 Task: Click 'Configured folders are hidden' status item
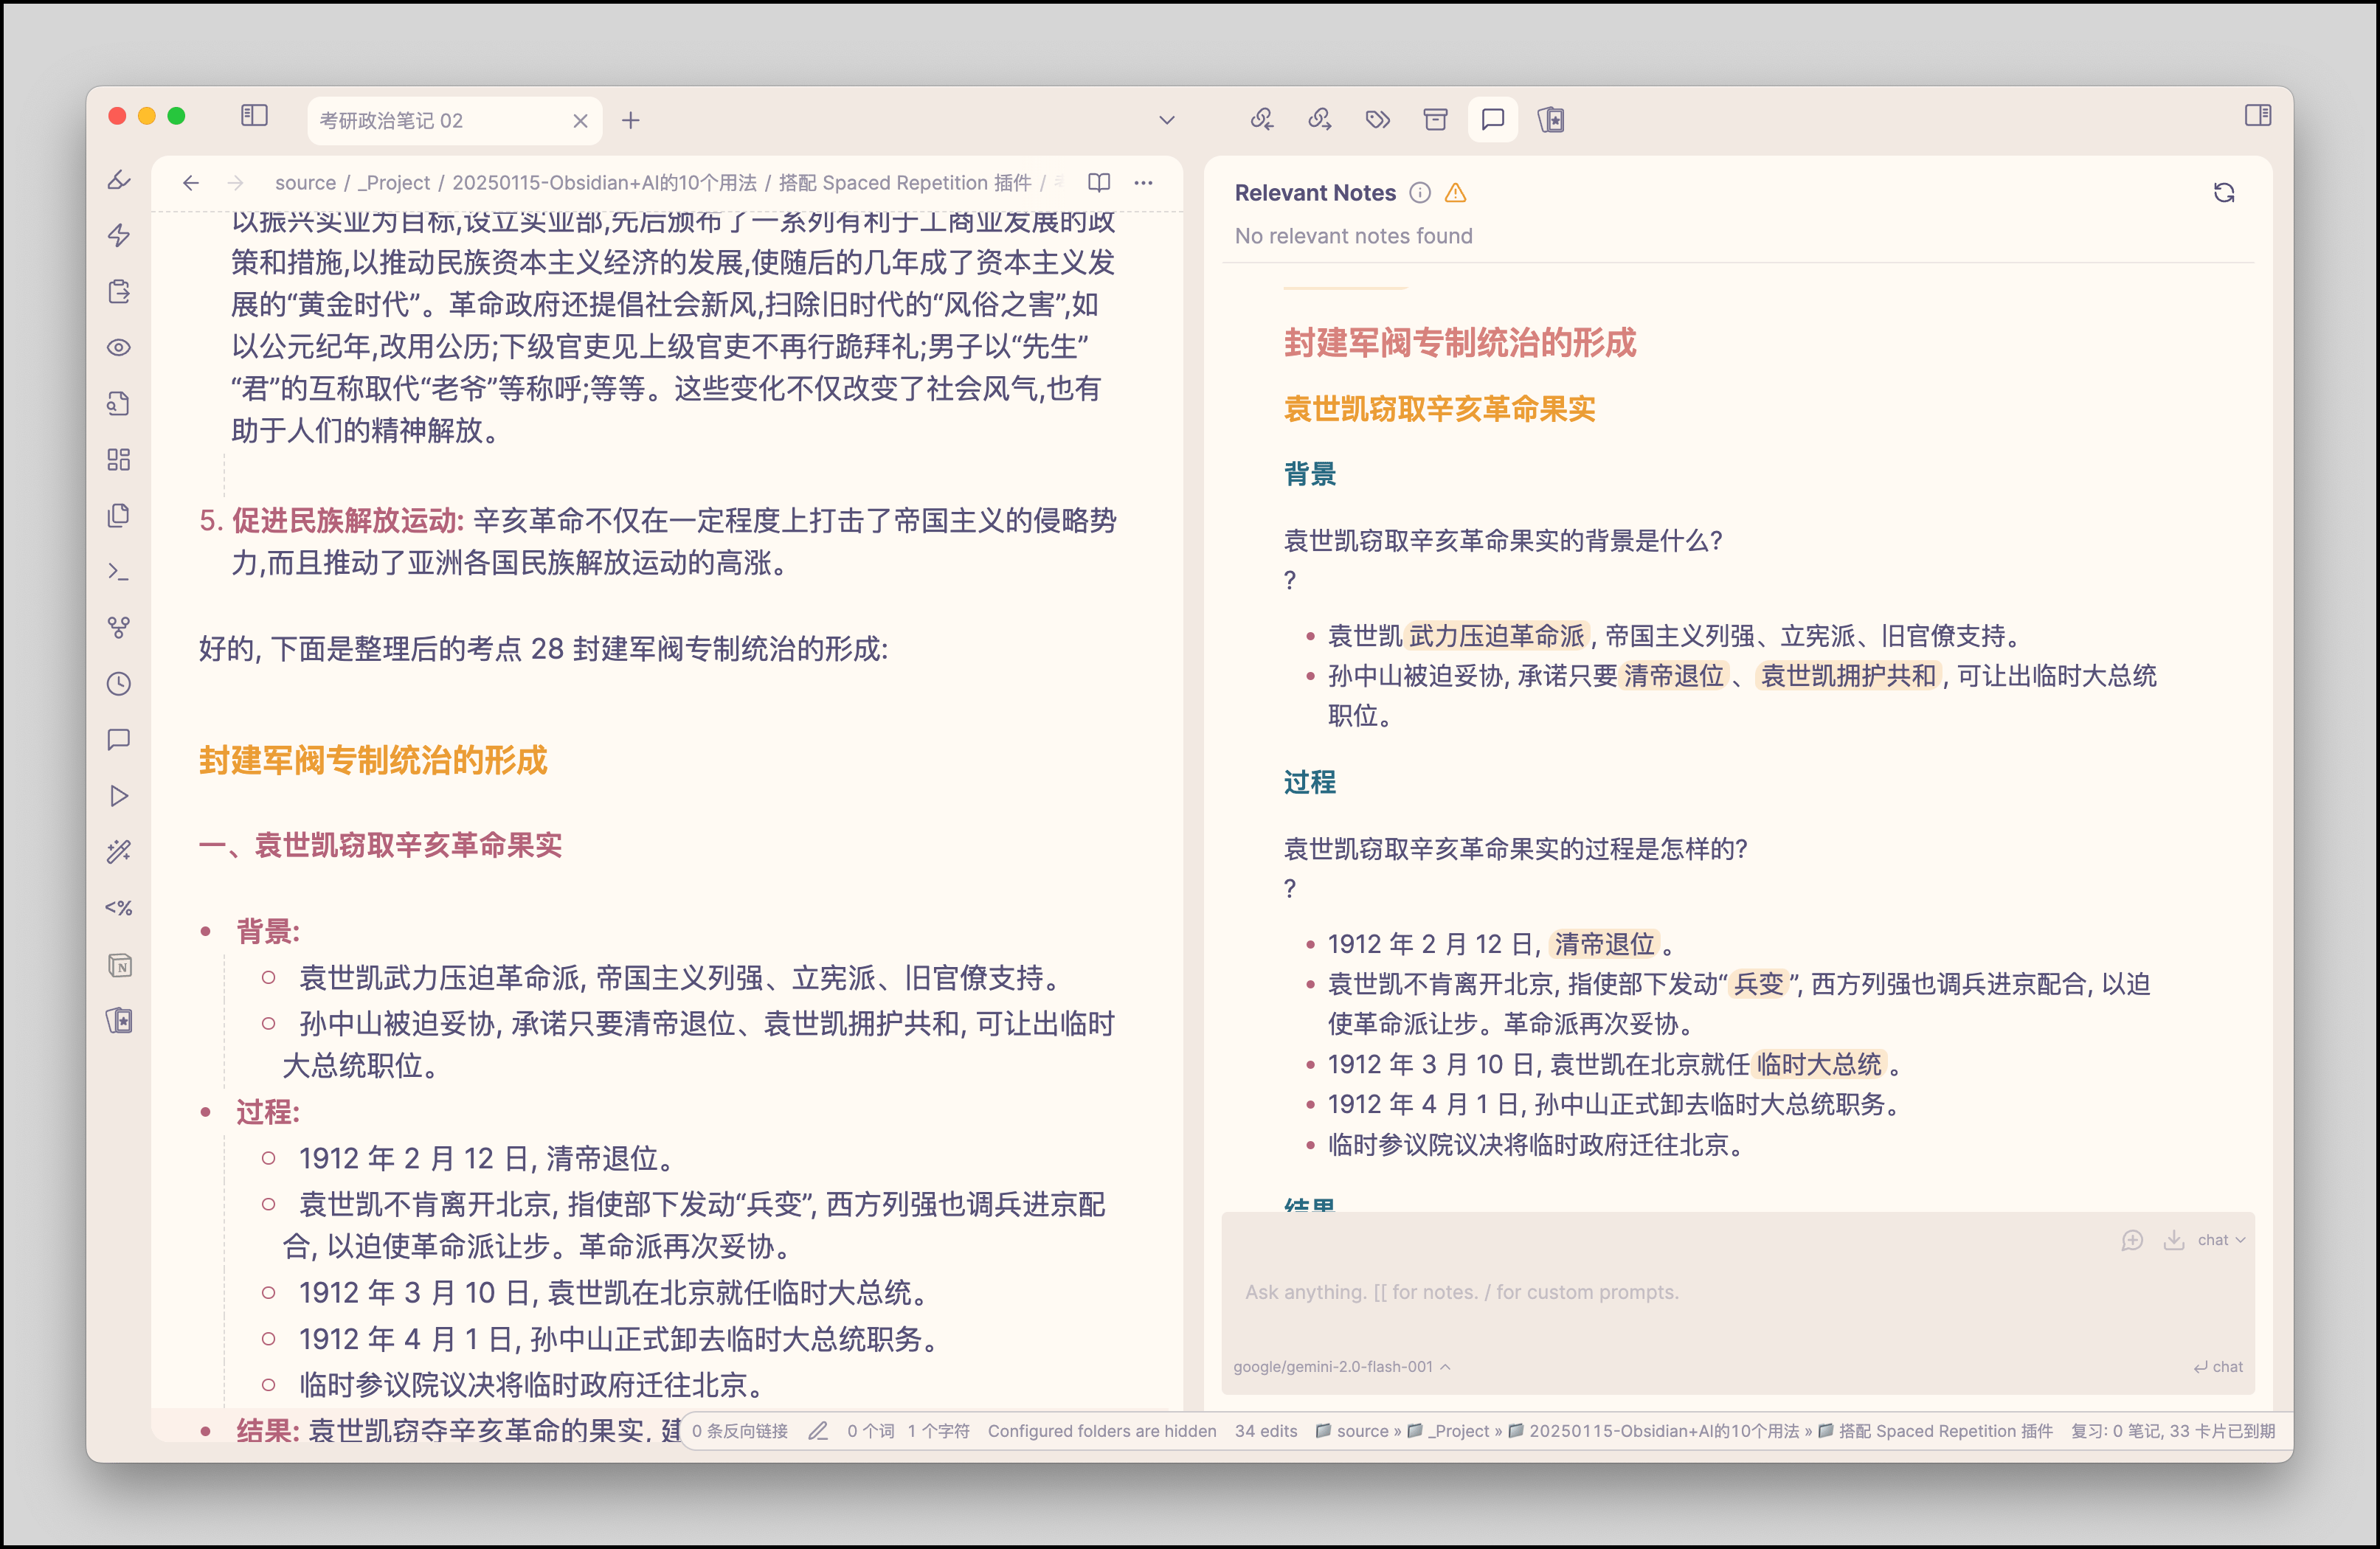(x=1102, y=1431)
